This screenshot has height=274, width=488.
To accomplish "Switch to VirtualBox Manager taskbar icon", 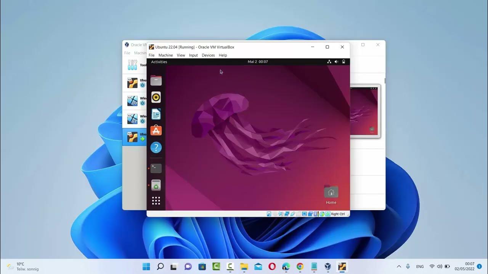I will tap(328, 266).
